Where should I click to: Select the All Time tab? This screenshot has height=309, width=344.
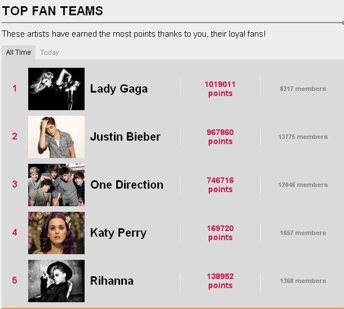pyautogui.click(x=19, y=53)
